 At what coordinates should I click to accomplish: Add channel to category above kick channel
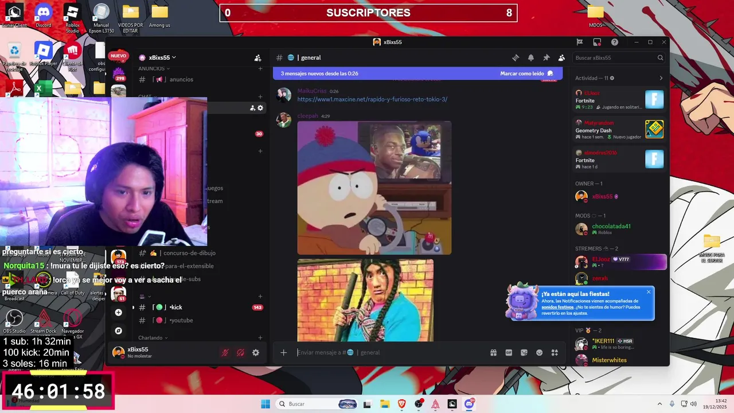260,297
